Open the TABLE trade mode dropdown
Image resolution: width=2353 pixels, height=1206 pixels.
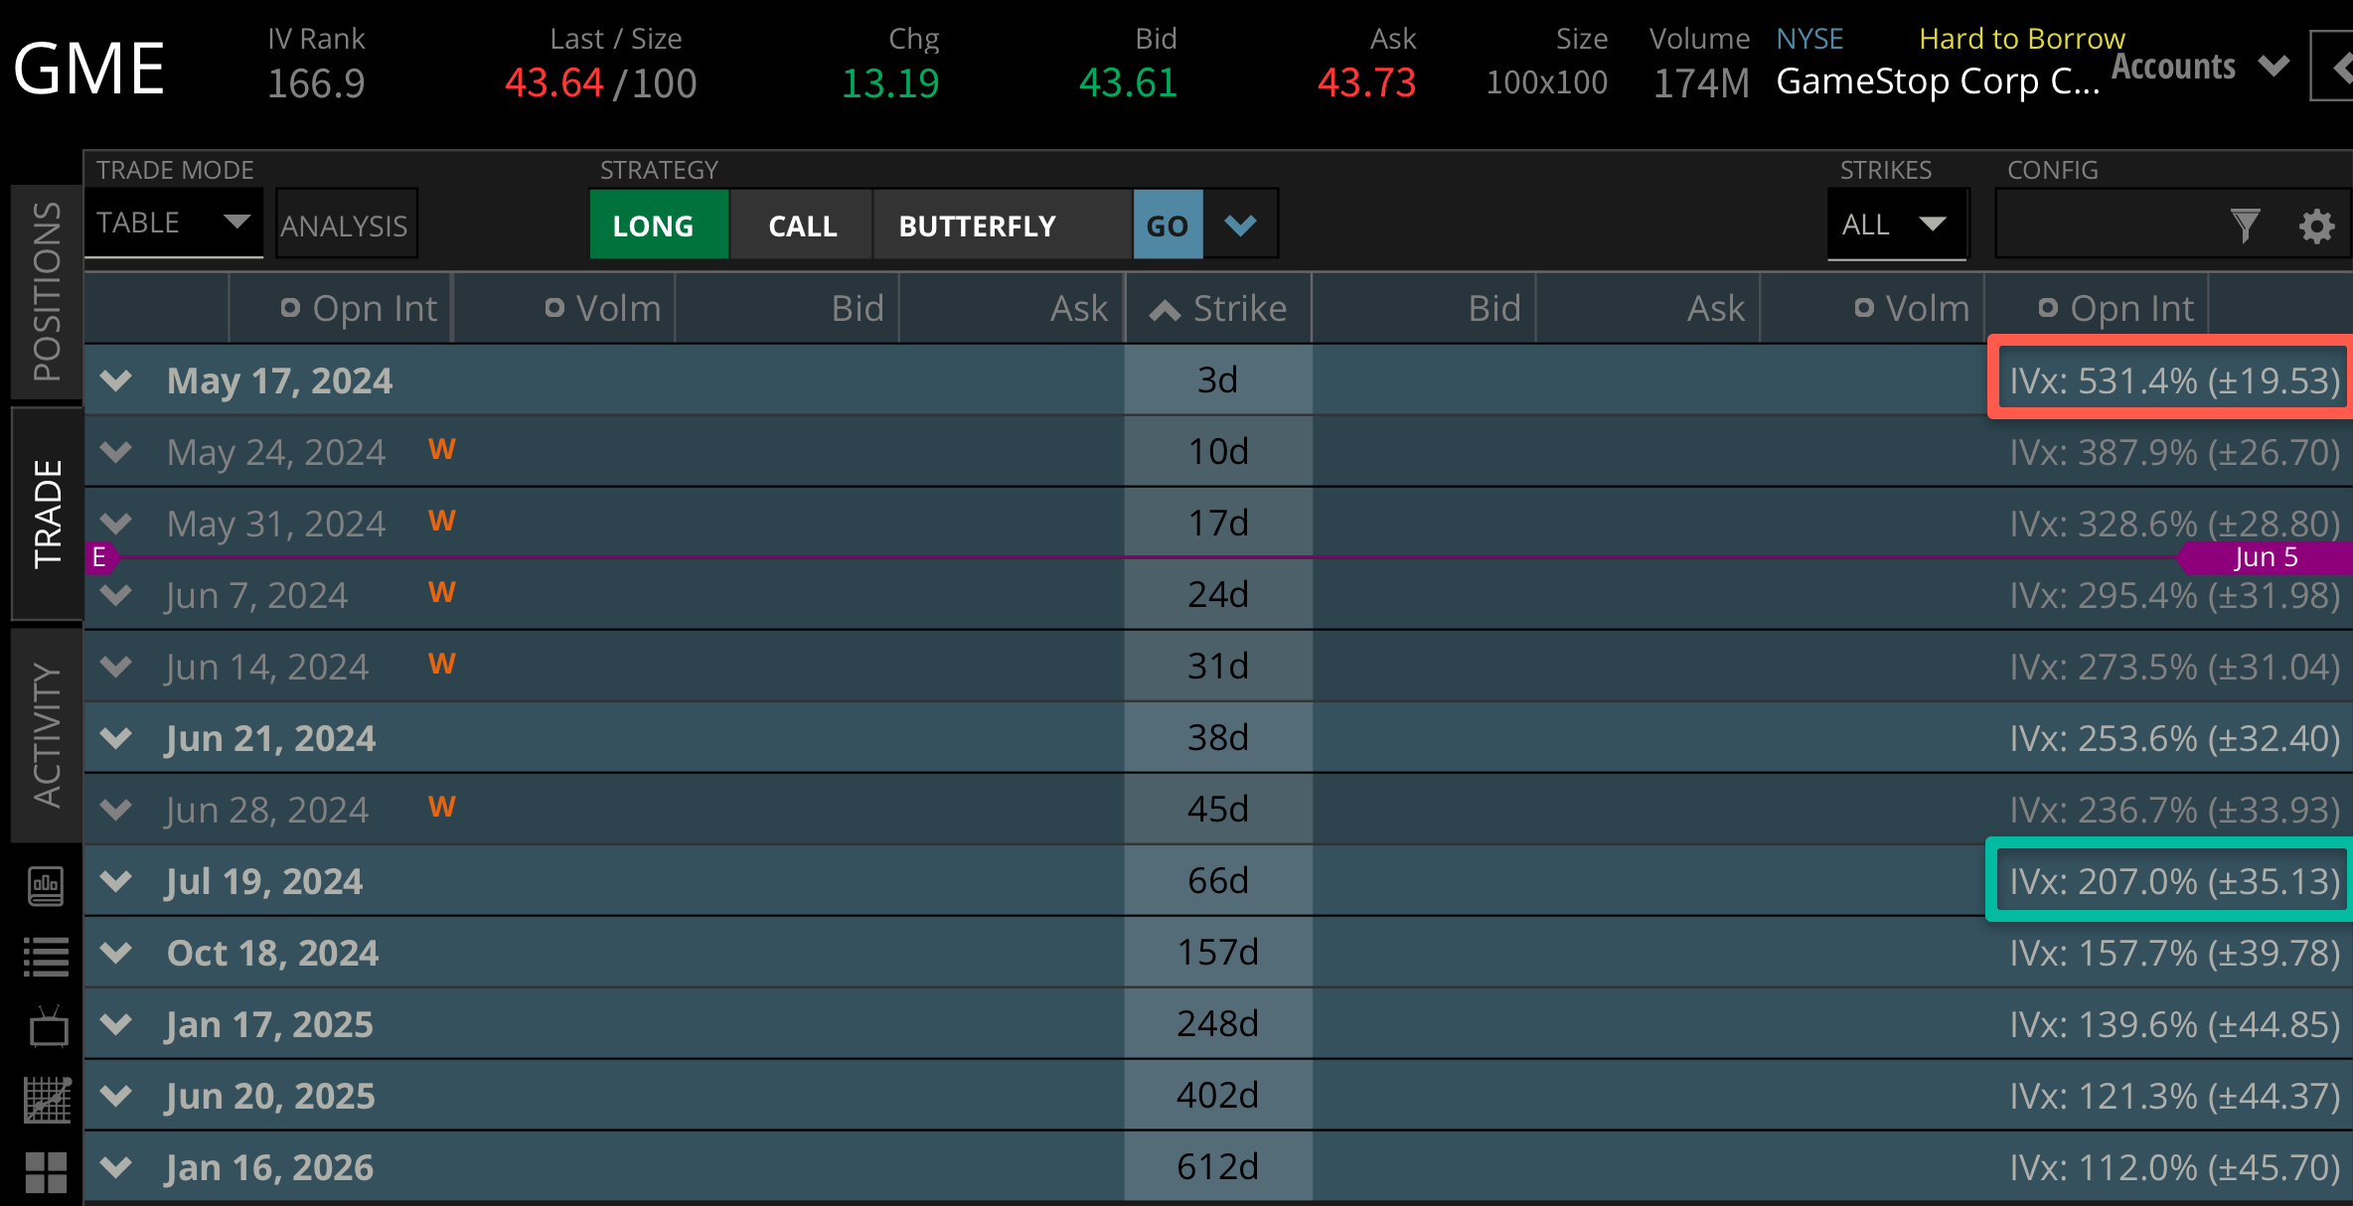pos(174,223)
